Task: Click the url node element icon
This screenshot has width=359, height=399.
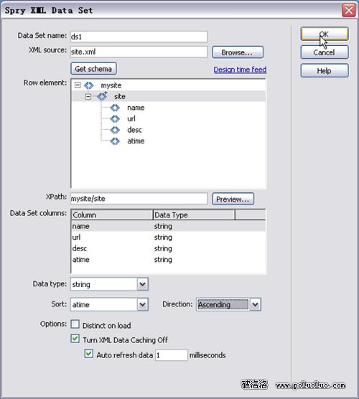Action: tap(115, 118)
